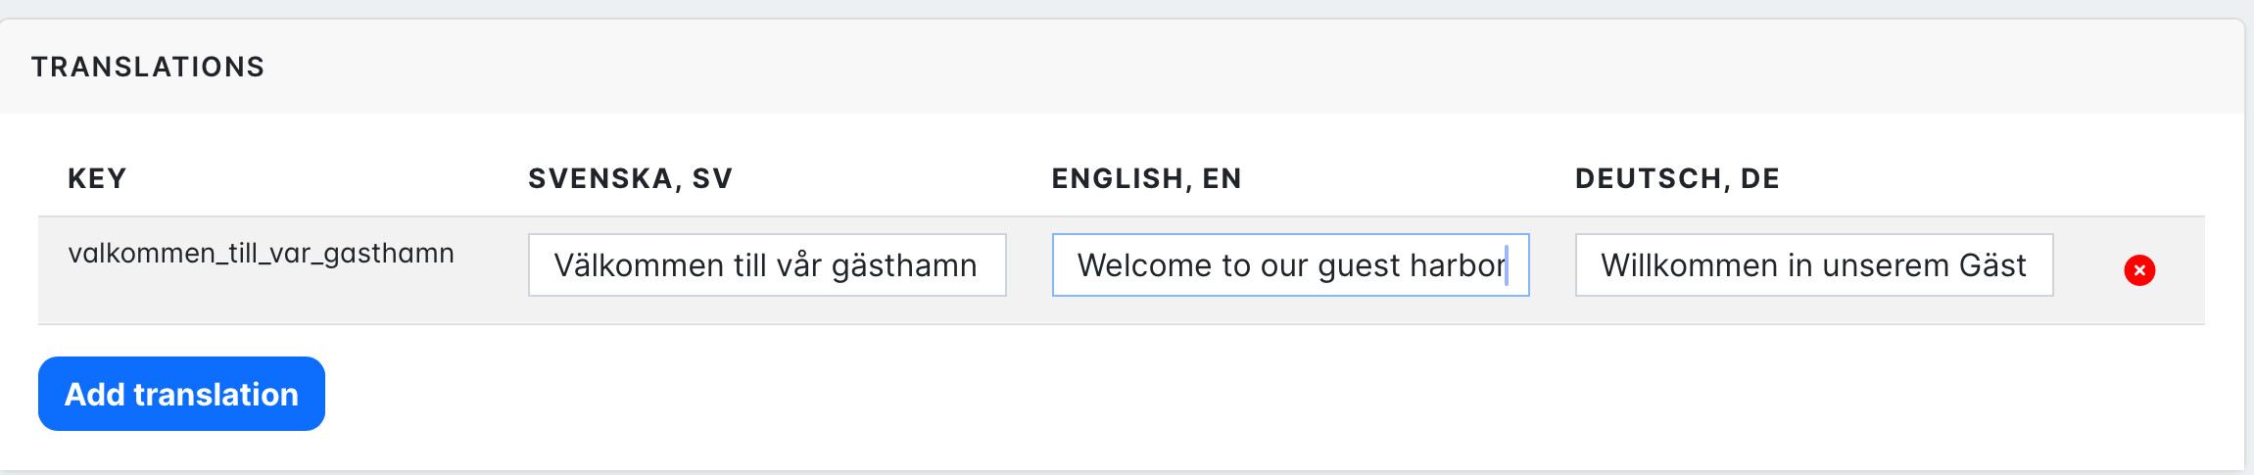Delete the translation row with the round red button
The height and width of the screenshot is (475, 2254).
coord(2139,269)
